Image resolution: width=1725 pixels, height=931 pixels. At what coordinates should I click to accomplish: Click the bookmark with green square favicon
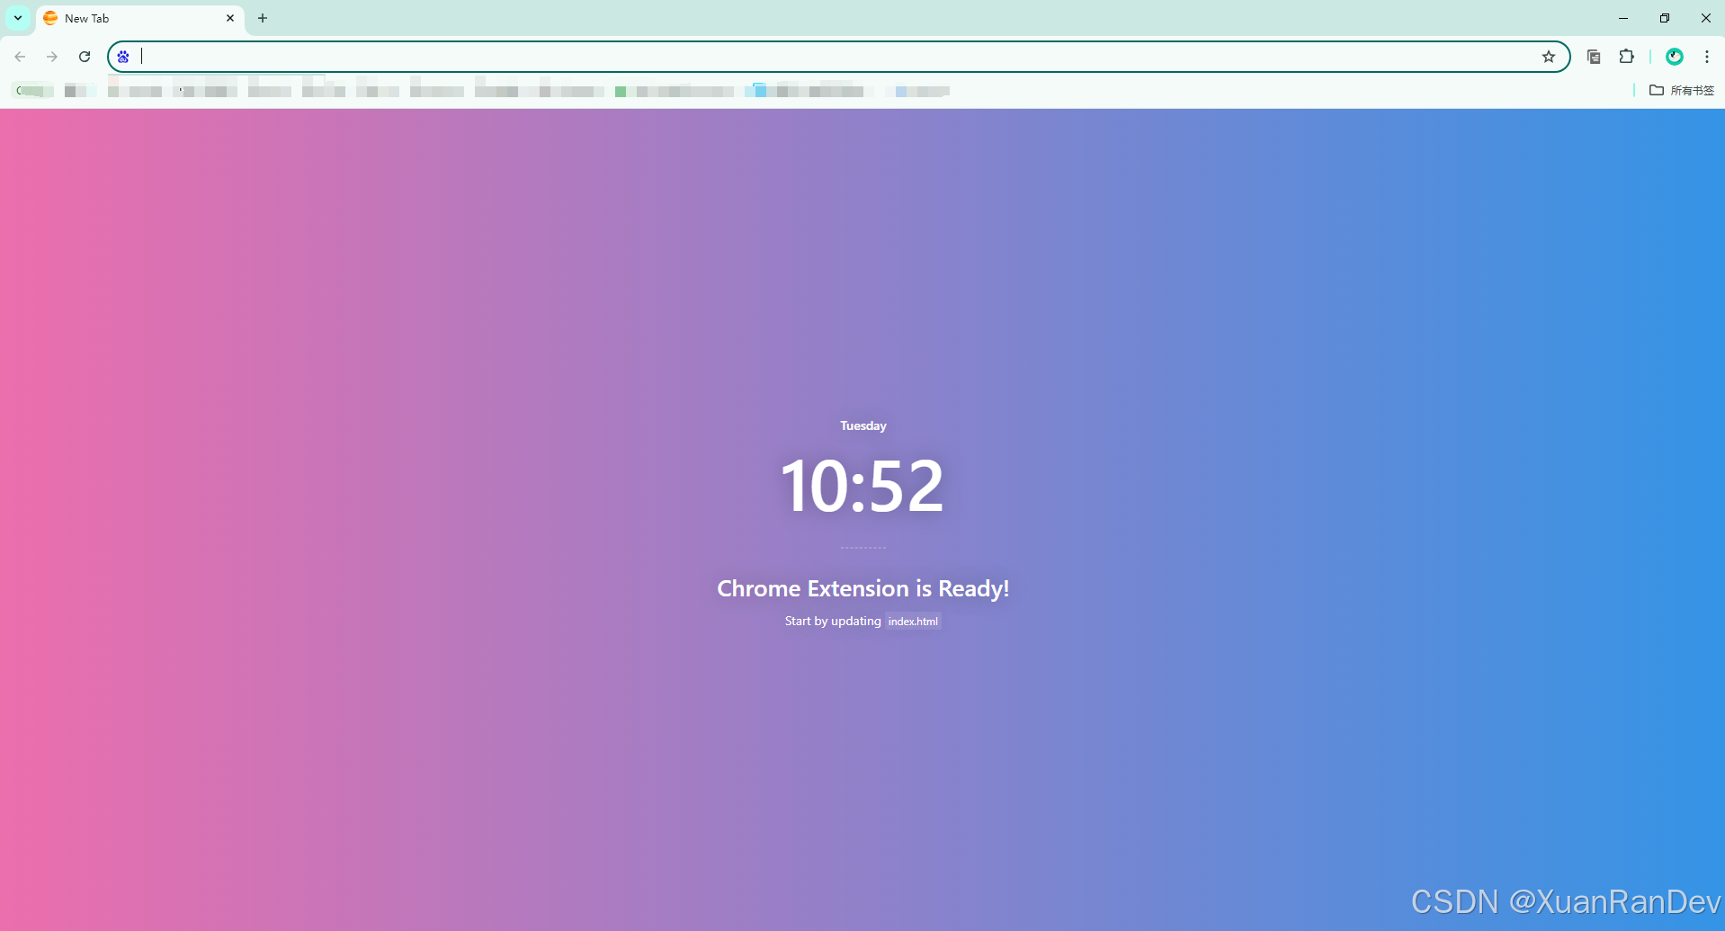[x=675, y=91]
